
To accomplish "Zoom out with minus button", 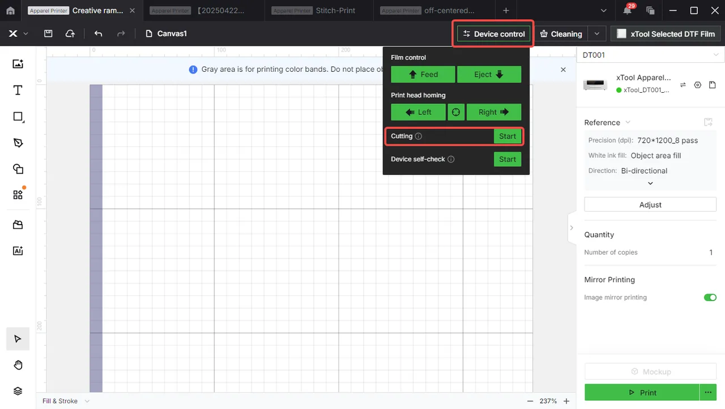I will [x=530, y=401].
